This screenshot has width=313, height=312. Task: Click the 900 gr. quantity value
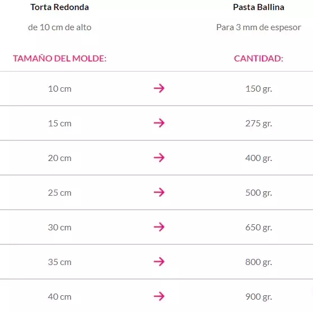[x=259, y=297]
